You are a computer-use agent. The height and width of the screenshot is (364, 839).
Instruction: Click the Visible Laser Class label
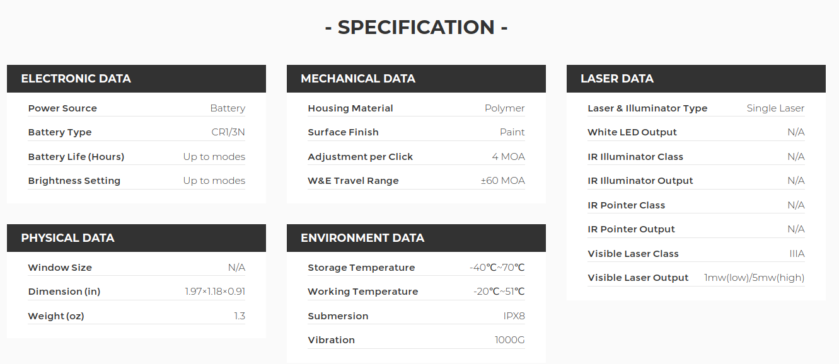coord(633,254)
